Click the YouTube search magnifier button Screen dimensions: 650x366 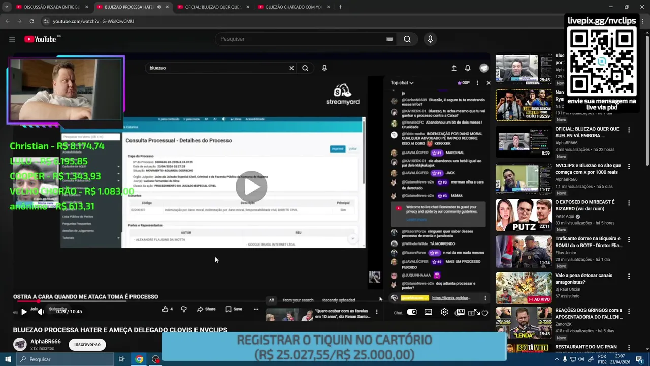tap(407, 39)
